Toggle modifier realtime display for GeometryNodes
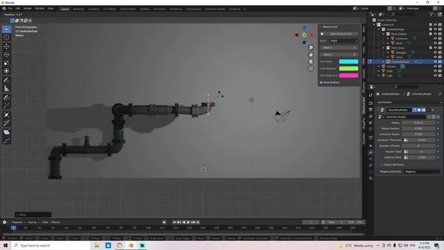Viewport: 444px width, 250px height. (419, 110)
